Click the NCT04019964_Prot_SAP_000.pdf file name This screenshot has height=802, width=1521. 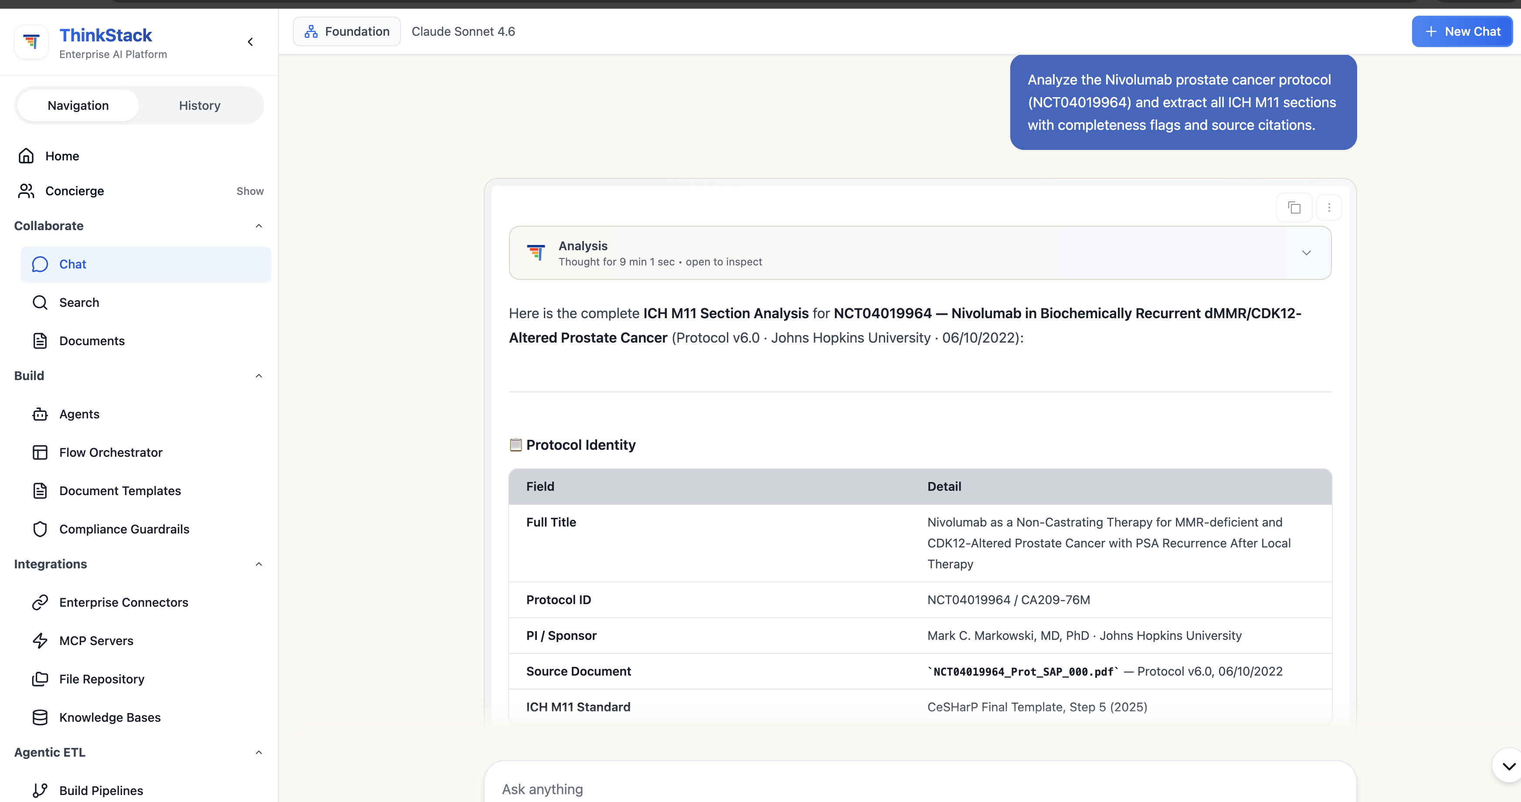1023,672
